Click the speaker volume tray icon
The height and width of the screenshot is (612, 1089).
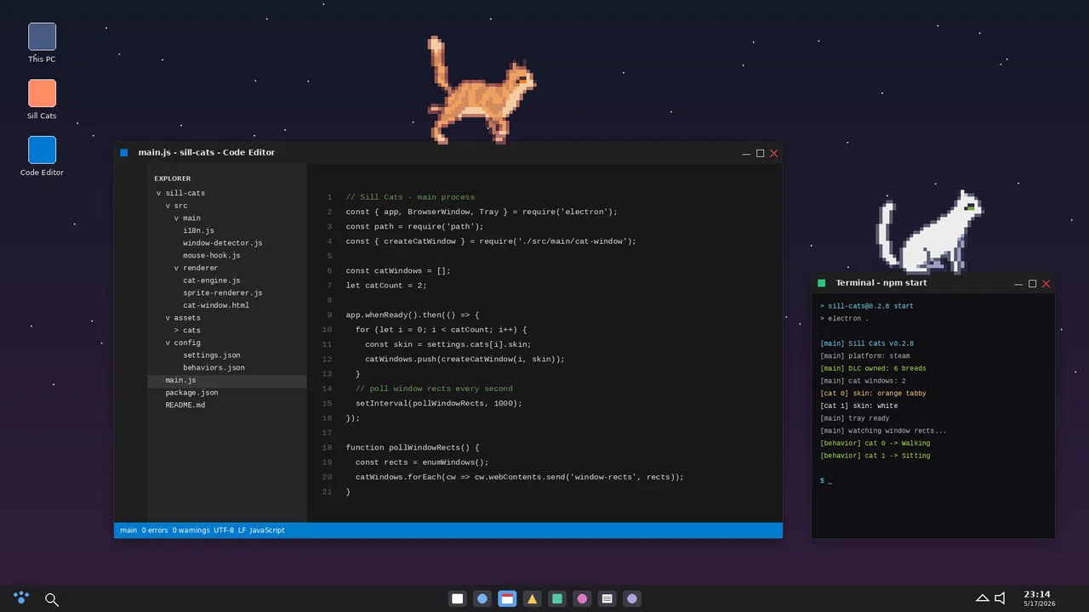pyautogui.click(x=1001, y=598)
